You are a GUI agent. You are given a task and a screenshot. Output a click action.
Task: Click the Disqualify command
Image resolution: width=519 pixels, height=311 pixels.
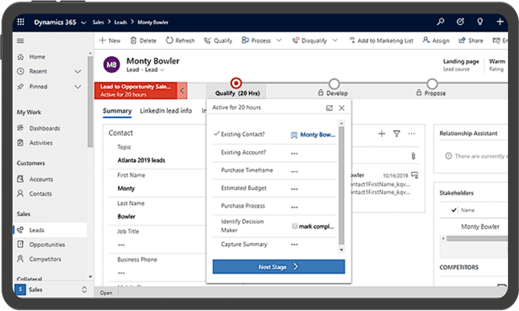pos(309,40)
